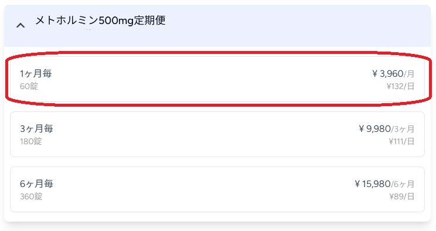
Task: Select the 6ヶ月毎 subscription plan label
Action: (36, 184)
